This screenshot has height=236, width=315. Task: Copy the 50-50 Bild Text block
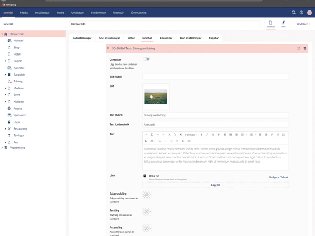(x=299, y=48)
